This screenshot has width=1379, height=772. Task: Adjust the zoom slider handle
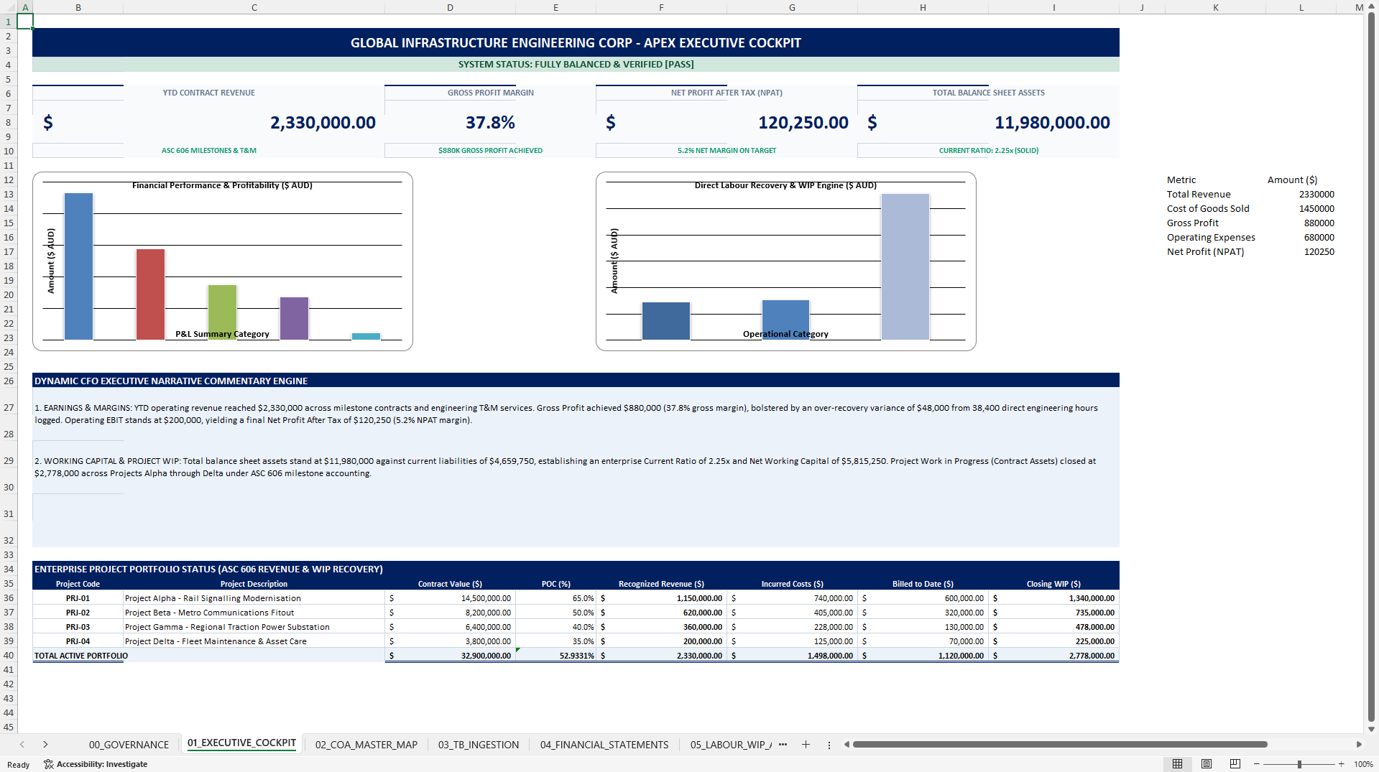(x=1299, y=764)
